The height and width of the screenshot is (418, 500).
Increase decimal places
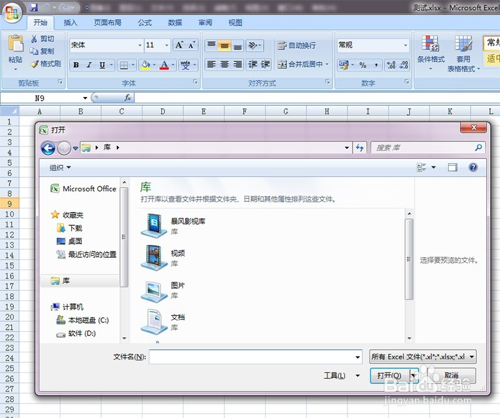(x=391, y=65)
